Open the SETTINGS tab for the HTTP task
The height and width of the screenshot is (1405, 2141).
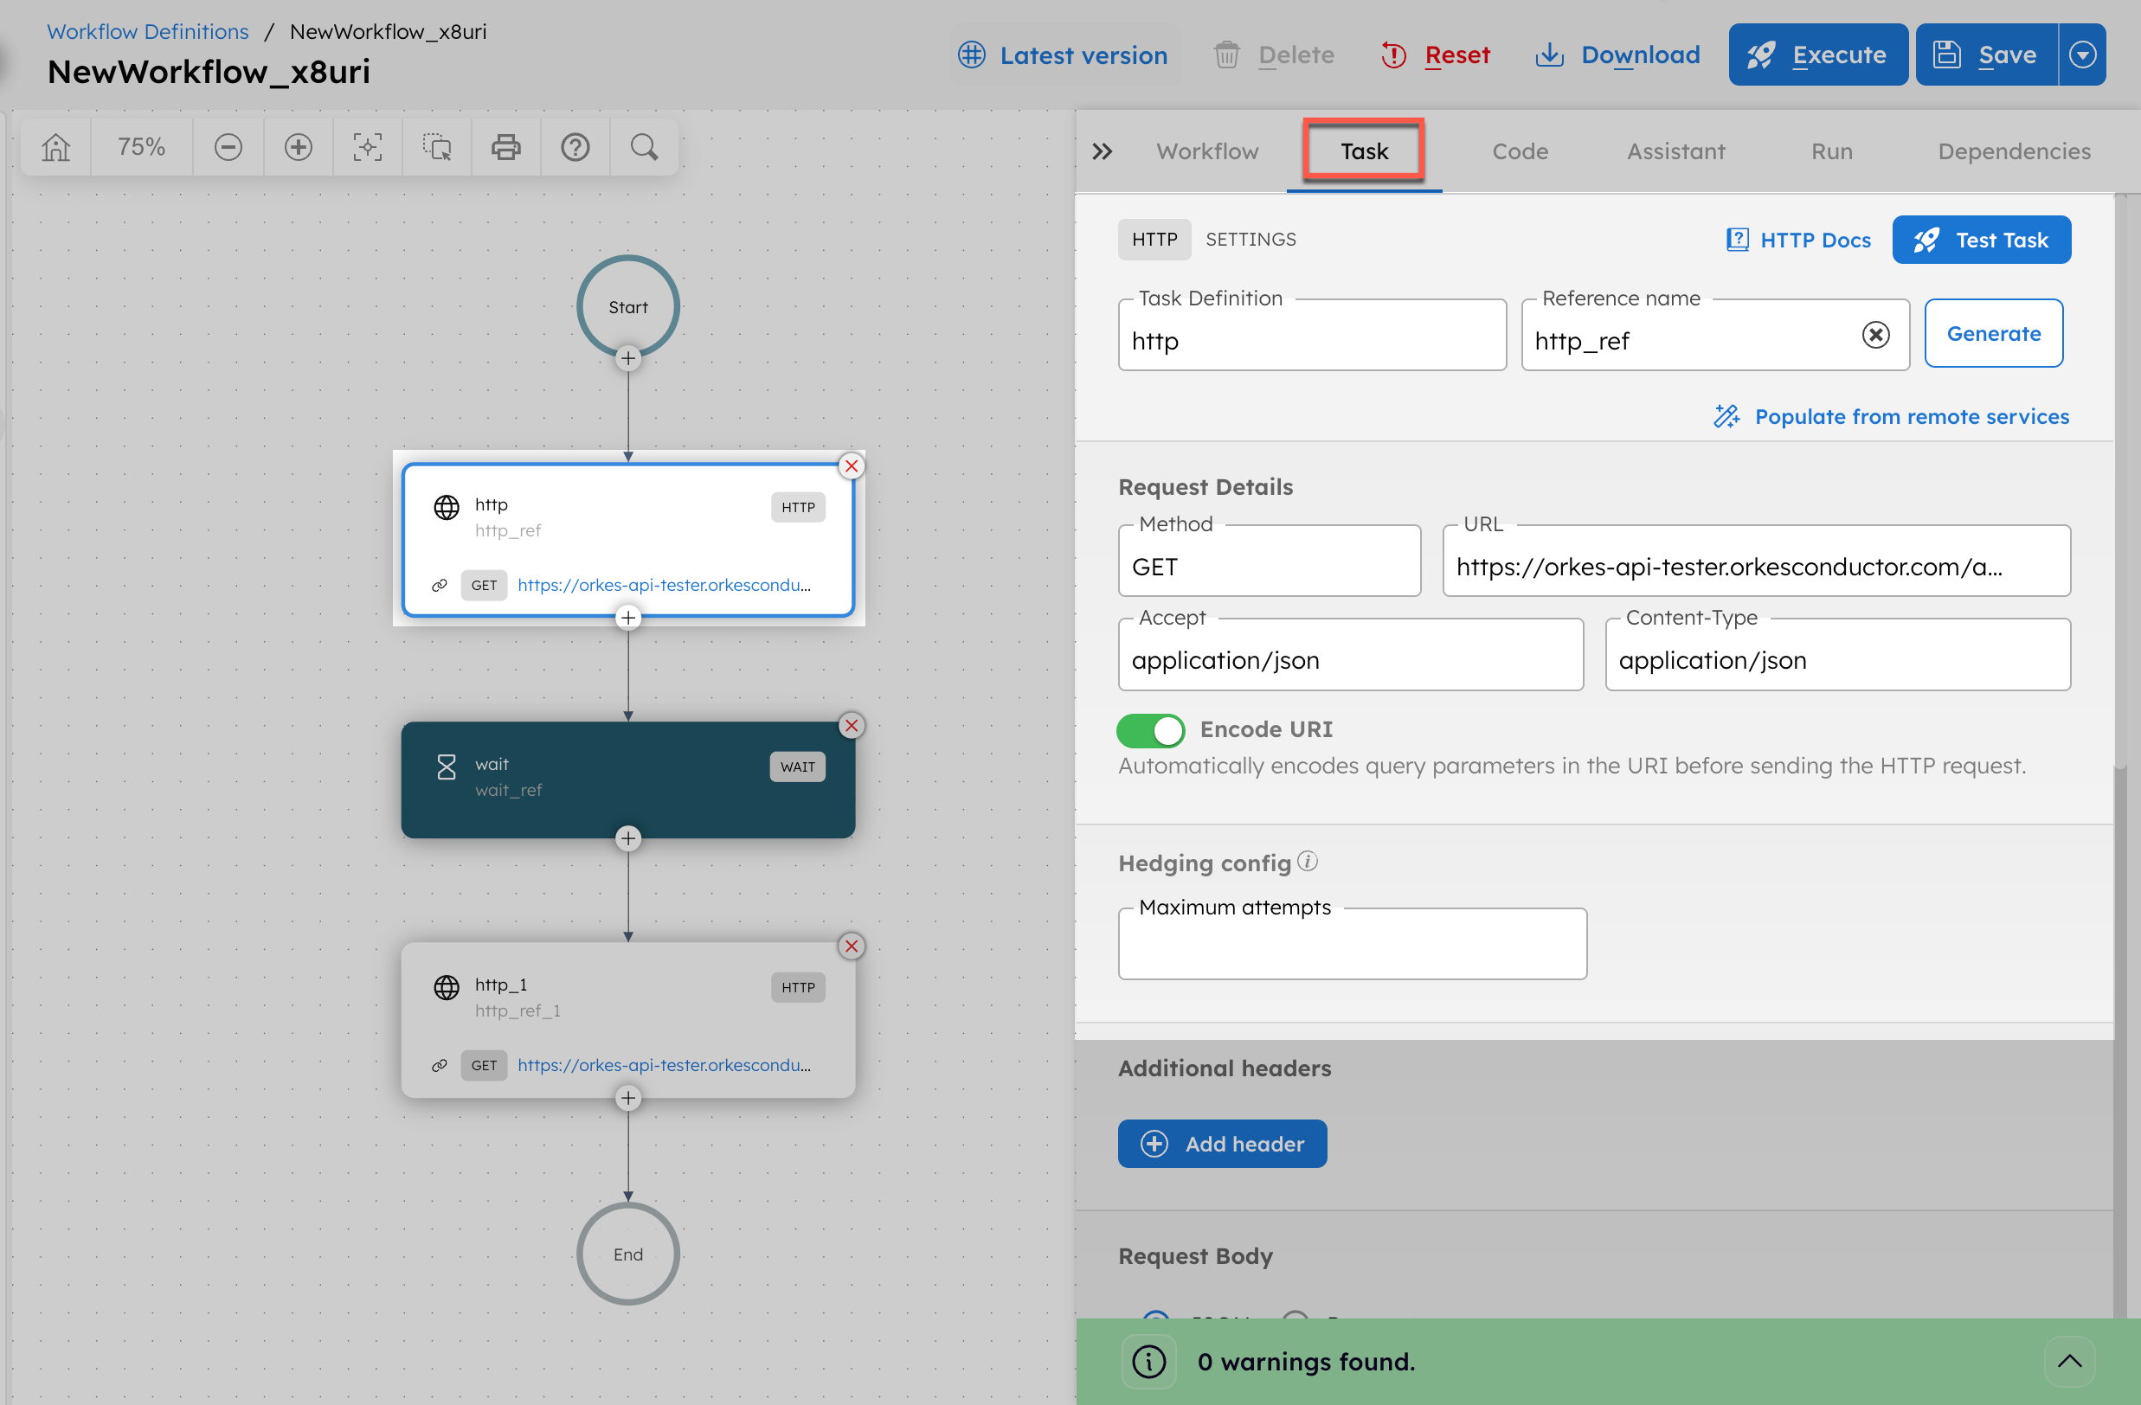(x=1251, y=239)
